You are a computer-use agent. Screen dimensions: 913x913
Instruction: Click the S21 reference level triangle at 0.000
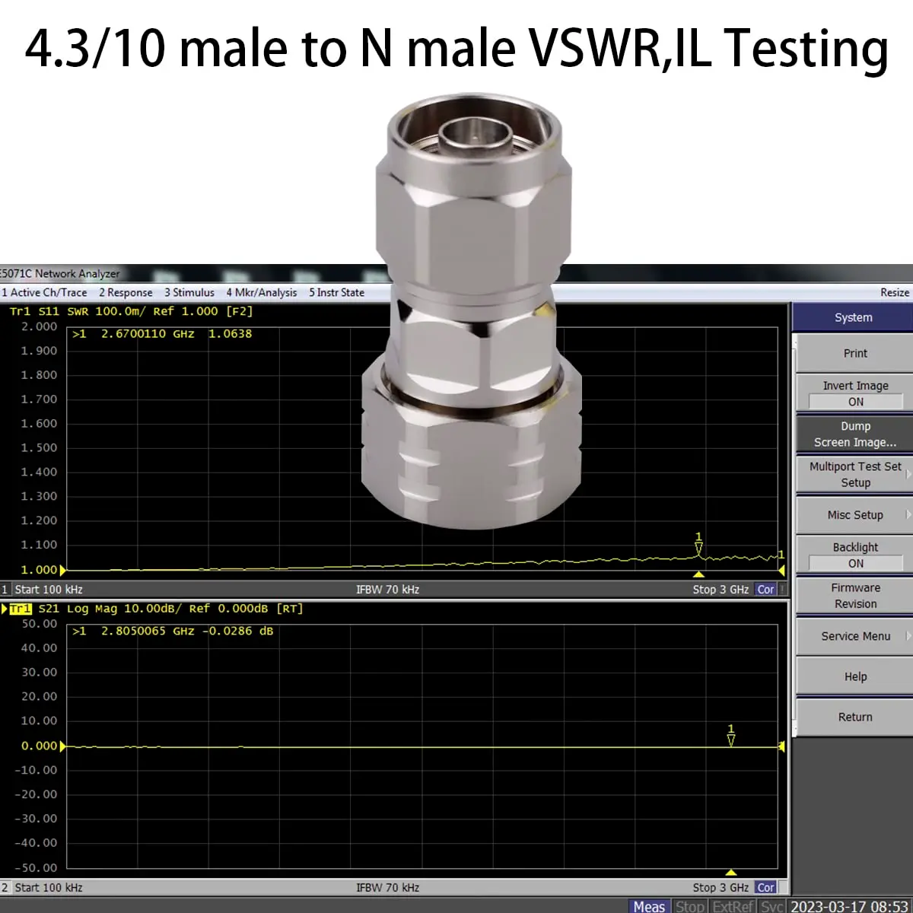pos(62,746)
